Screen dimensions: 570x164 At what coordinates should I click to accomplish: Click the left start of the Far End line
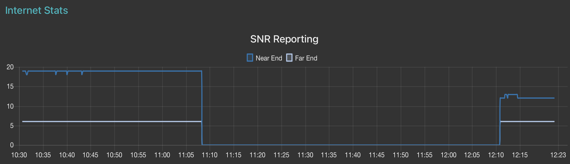23,122
